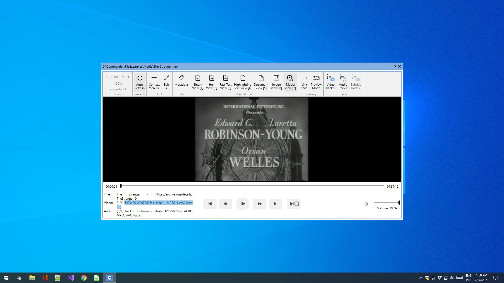
Task: Open the Audio Track dropdown
Action: tap(343, 82)
